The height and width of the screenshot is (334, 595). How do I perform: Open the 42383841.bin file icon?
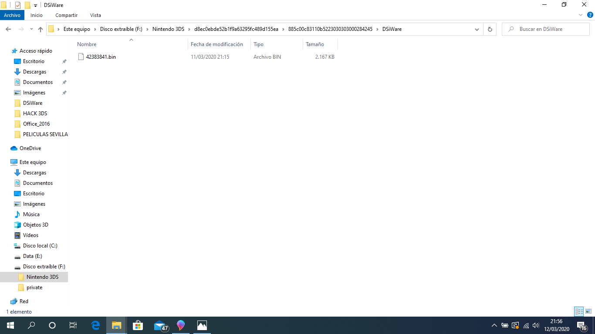pos(81,57)
